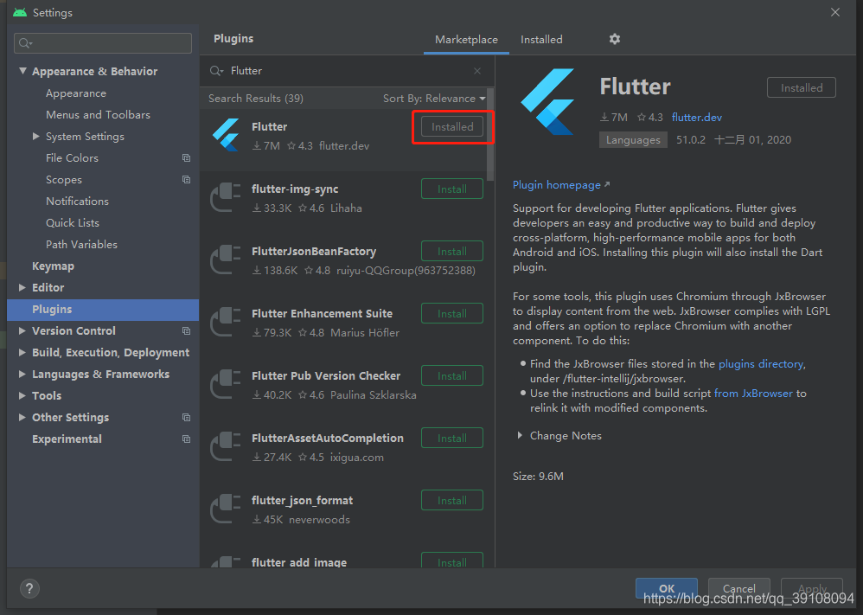Cancel the Settings dialog
The image size is (863, 615).
[738, 588]
